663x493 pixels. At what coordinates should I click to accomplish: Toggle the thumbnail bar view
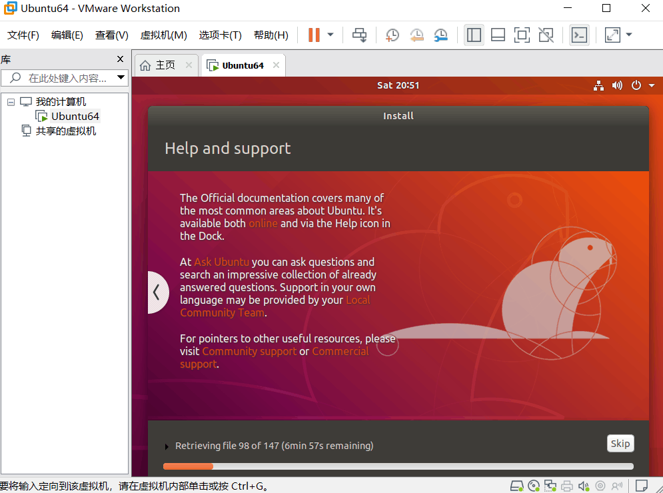point(498,35)
